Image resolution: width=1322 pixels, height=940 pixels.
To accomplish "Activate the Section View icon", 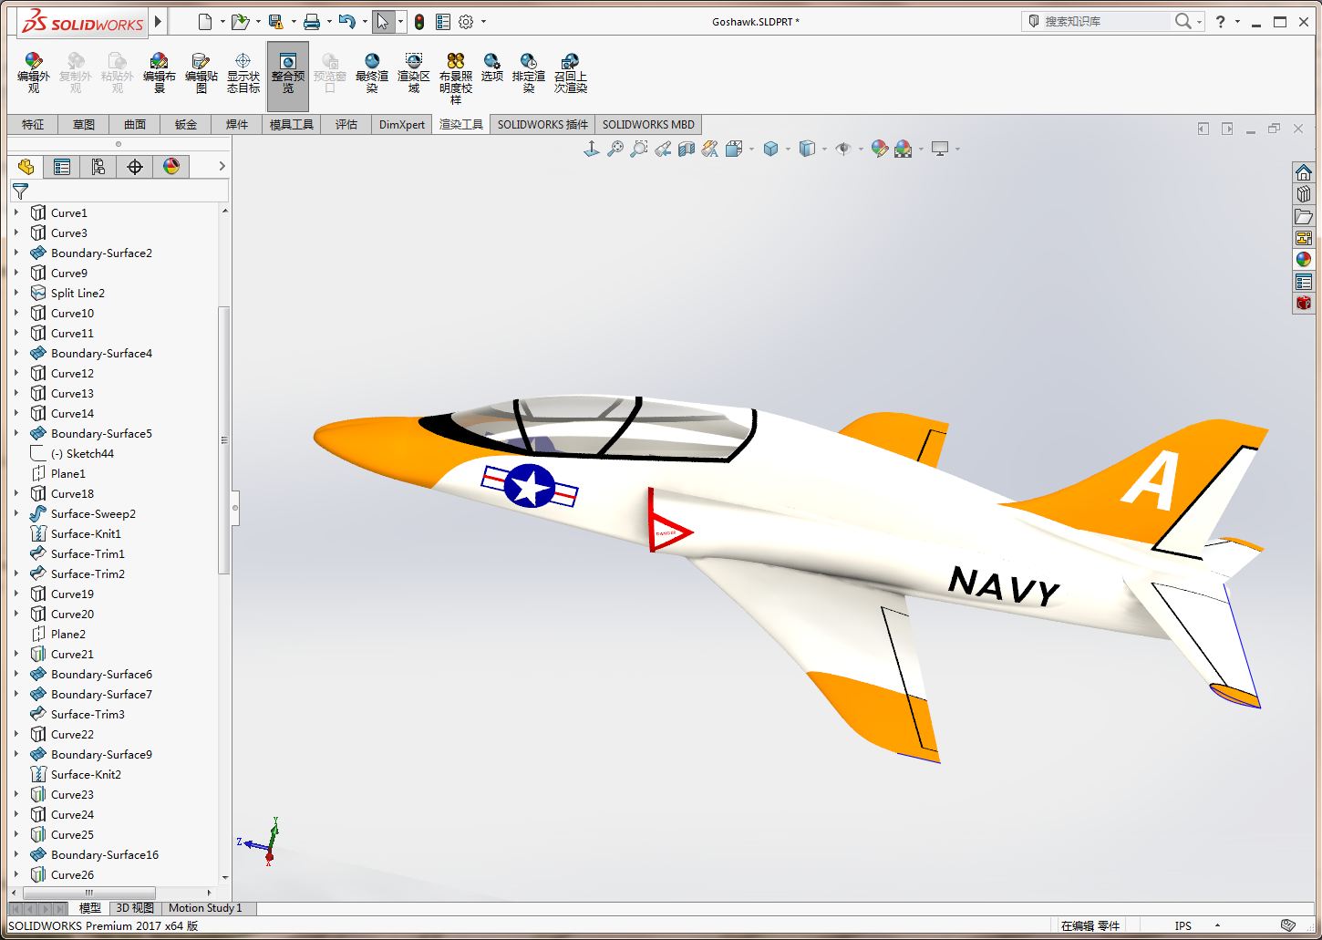I will [x=687, y=149].
